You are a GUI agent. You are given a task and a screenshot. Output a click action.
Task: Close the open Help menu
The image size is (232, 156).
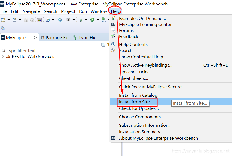coord(115,11)
